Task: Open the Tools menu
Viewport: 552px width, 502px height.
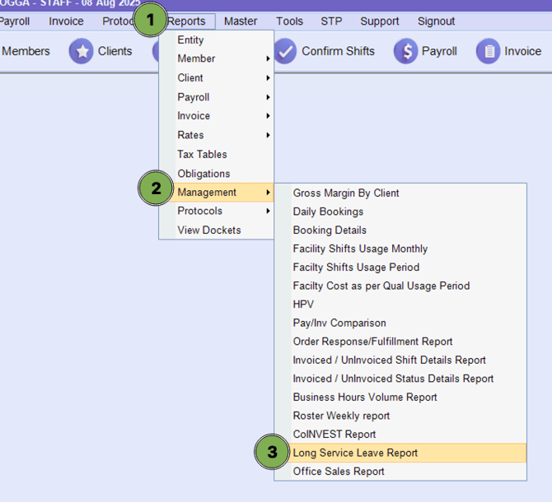Action: point(289,21)
